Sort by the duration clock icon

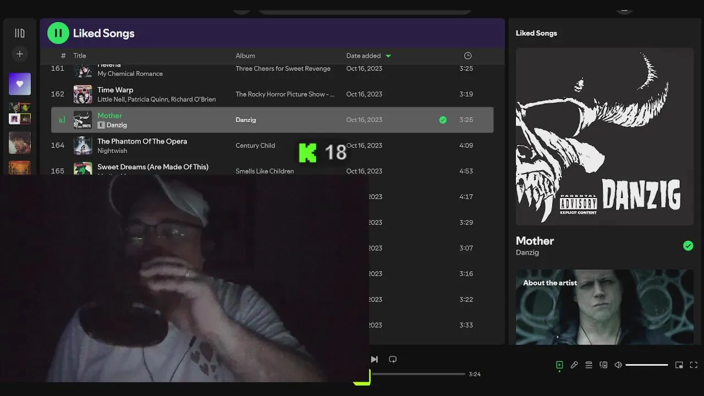point(468,56)
